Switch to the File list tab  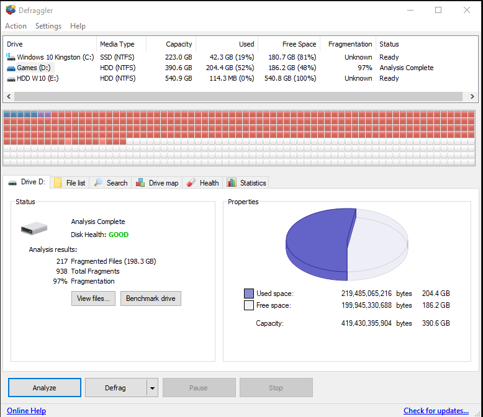(x=70, y=182)
